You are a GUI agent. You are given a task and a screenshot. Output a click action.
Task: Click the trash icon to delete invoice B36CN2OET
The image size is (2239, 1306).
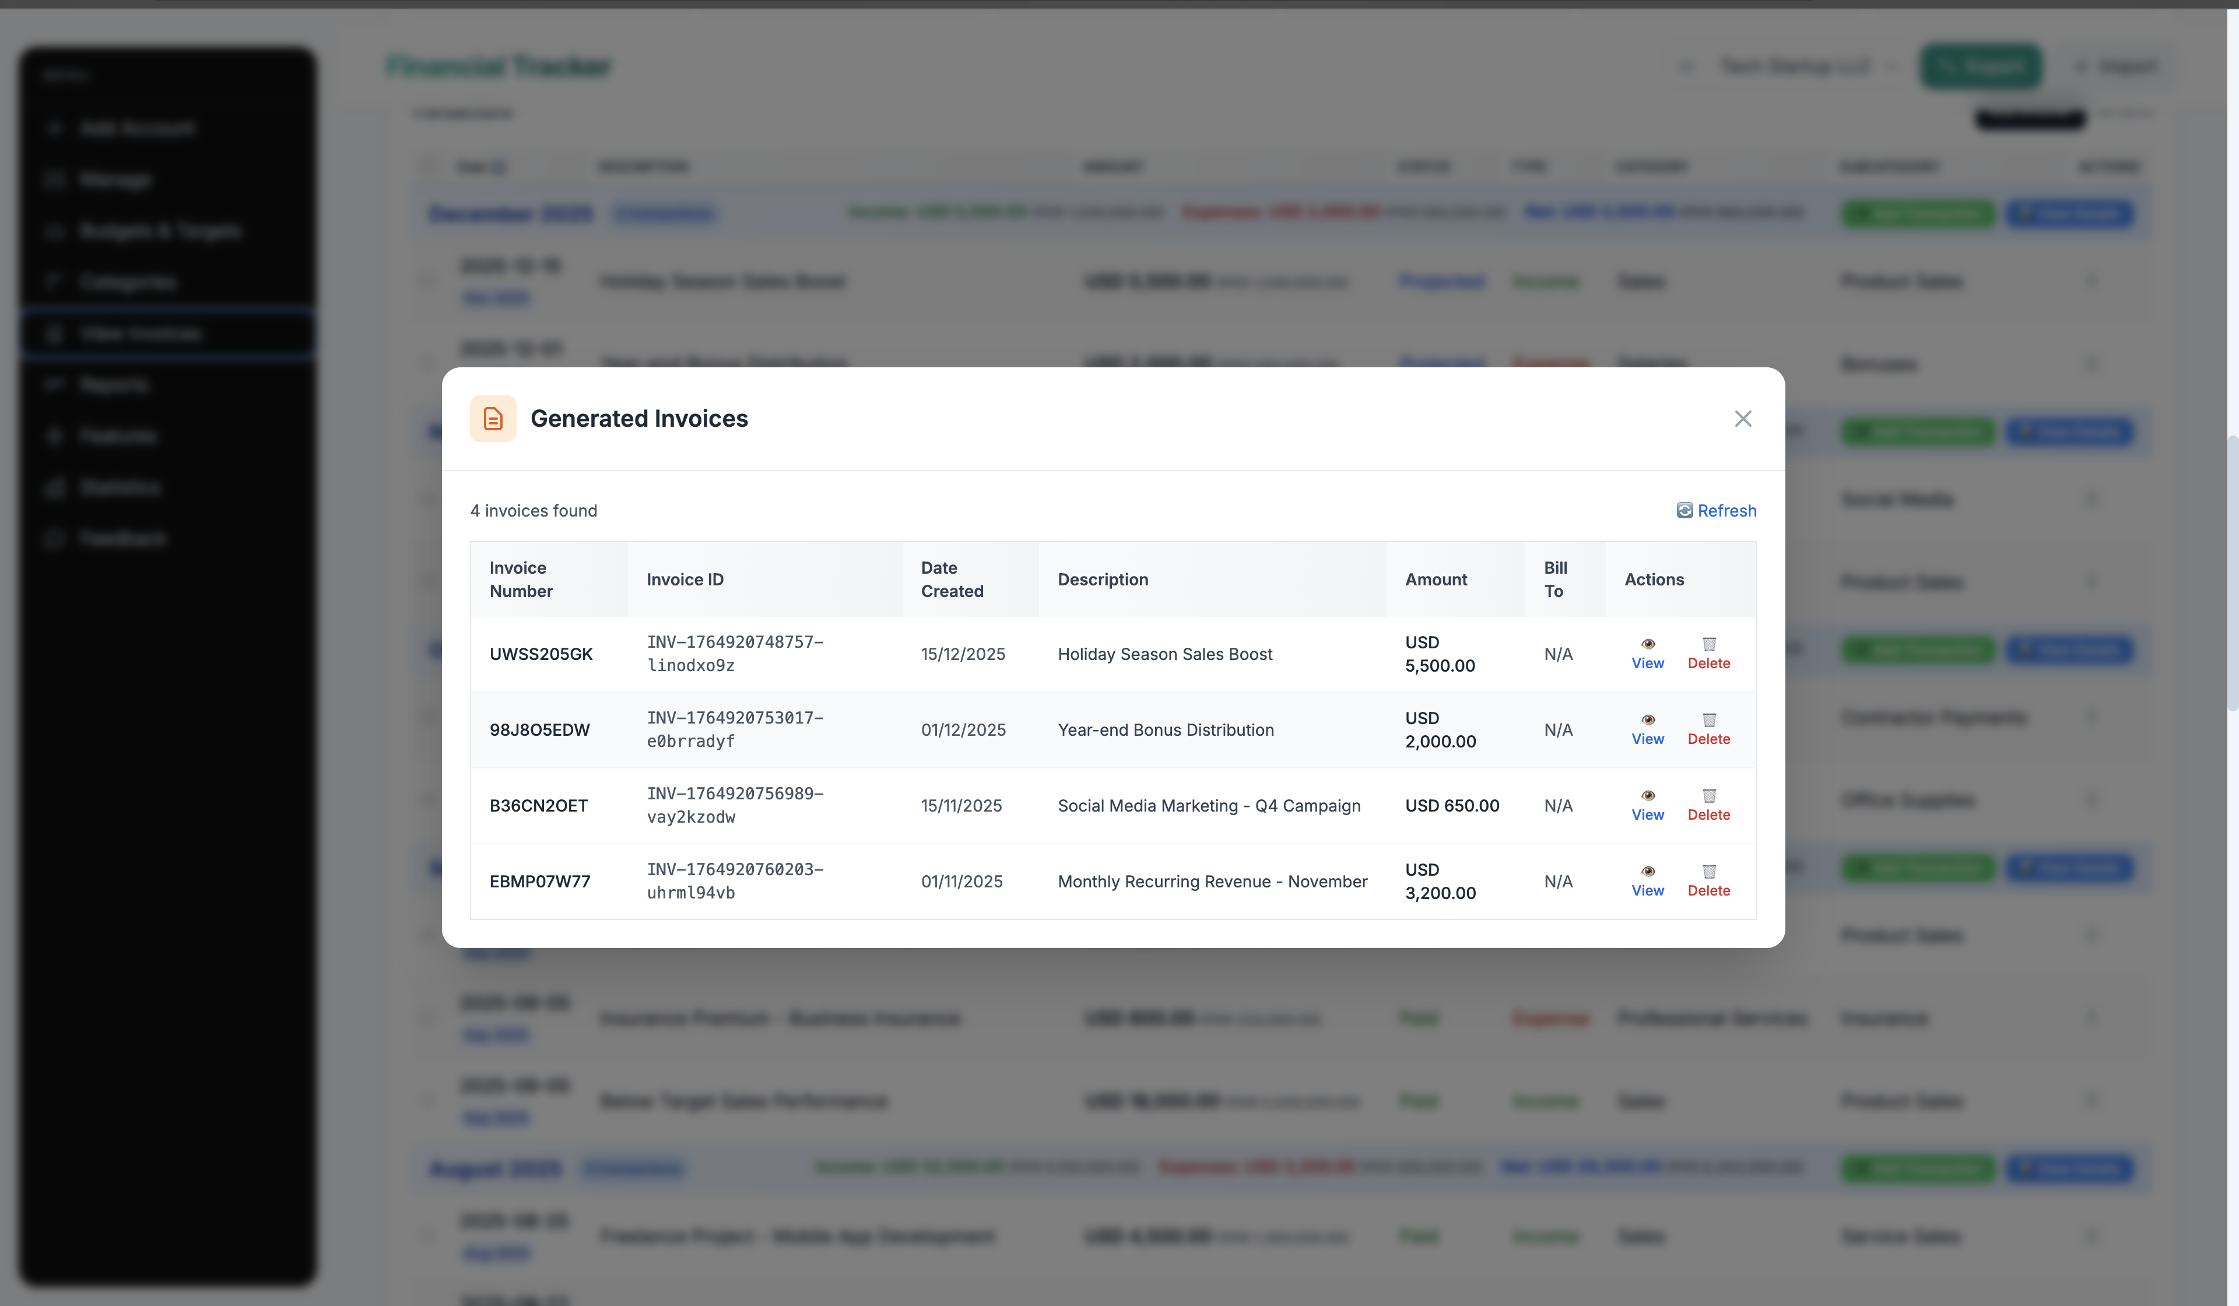[x=1708, y=796]
